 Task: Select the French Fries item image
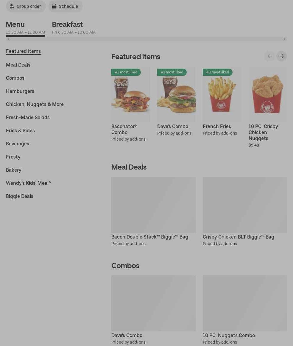[x=222, y=94]
